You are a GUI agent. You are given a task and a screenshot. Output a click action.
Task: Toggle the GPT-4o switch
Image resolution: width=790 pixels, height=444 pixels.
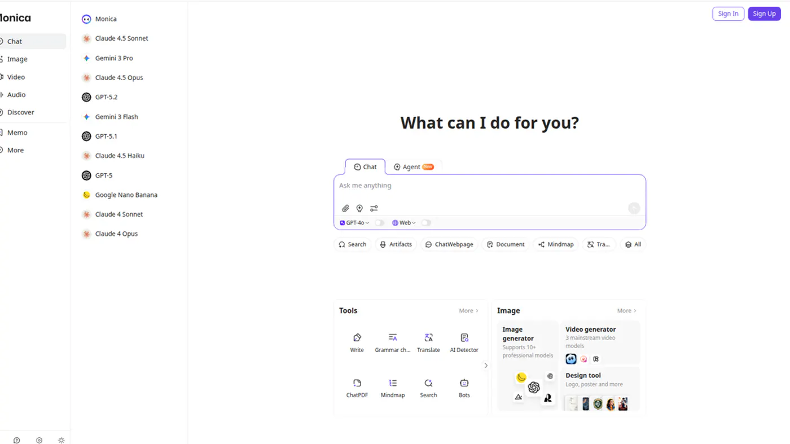[380, 223]
